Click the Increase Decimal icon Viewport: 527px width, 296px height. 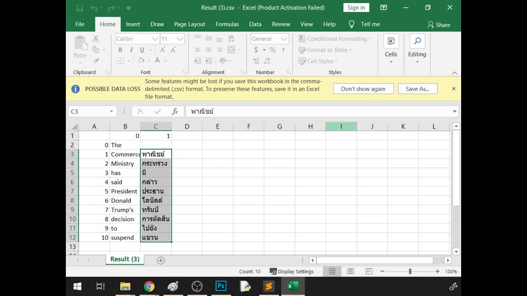pos(256,61)
